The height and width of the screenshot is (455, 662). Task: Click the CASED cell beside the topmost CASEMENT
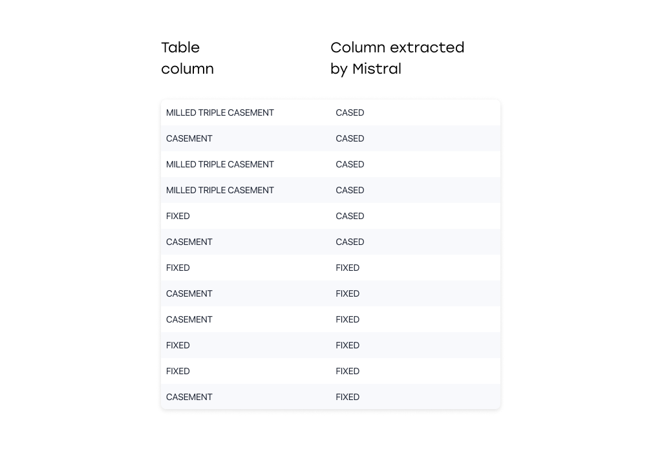pyautogui.click(x=350, y=138)
